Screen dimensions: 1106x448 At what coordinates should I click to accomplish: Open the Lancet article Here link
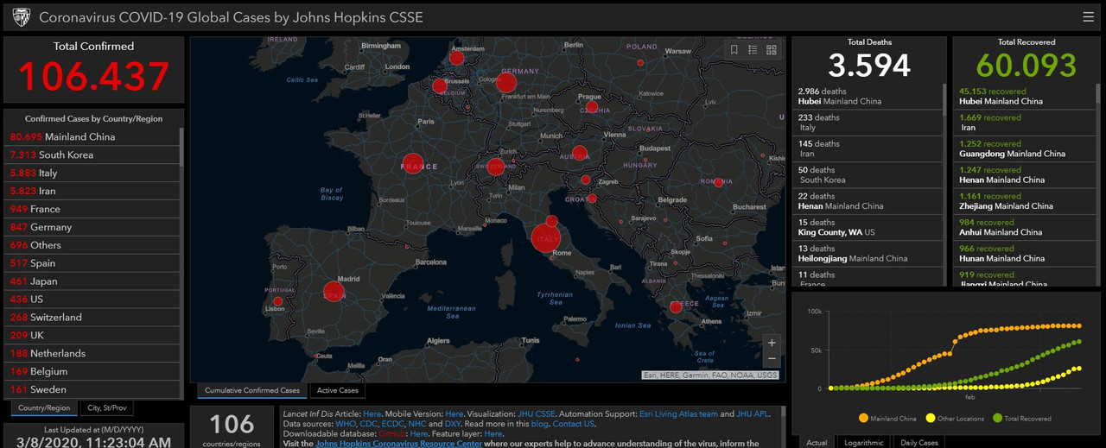372,414
